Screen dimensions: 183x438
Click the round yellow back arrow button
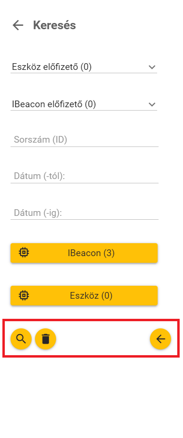click(160, 339)
